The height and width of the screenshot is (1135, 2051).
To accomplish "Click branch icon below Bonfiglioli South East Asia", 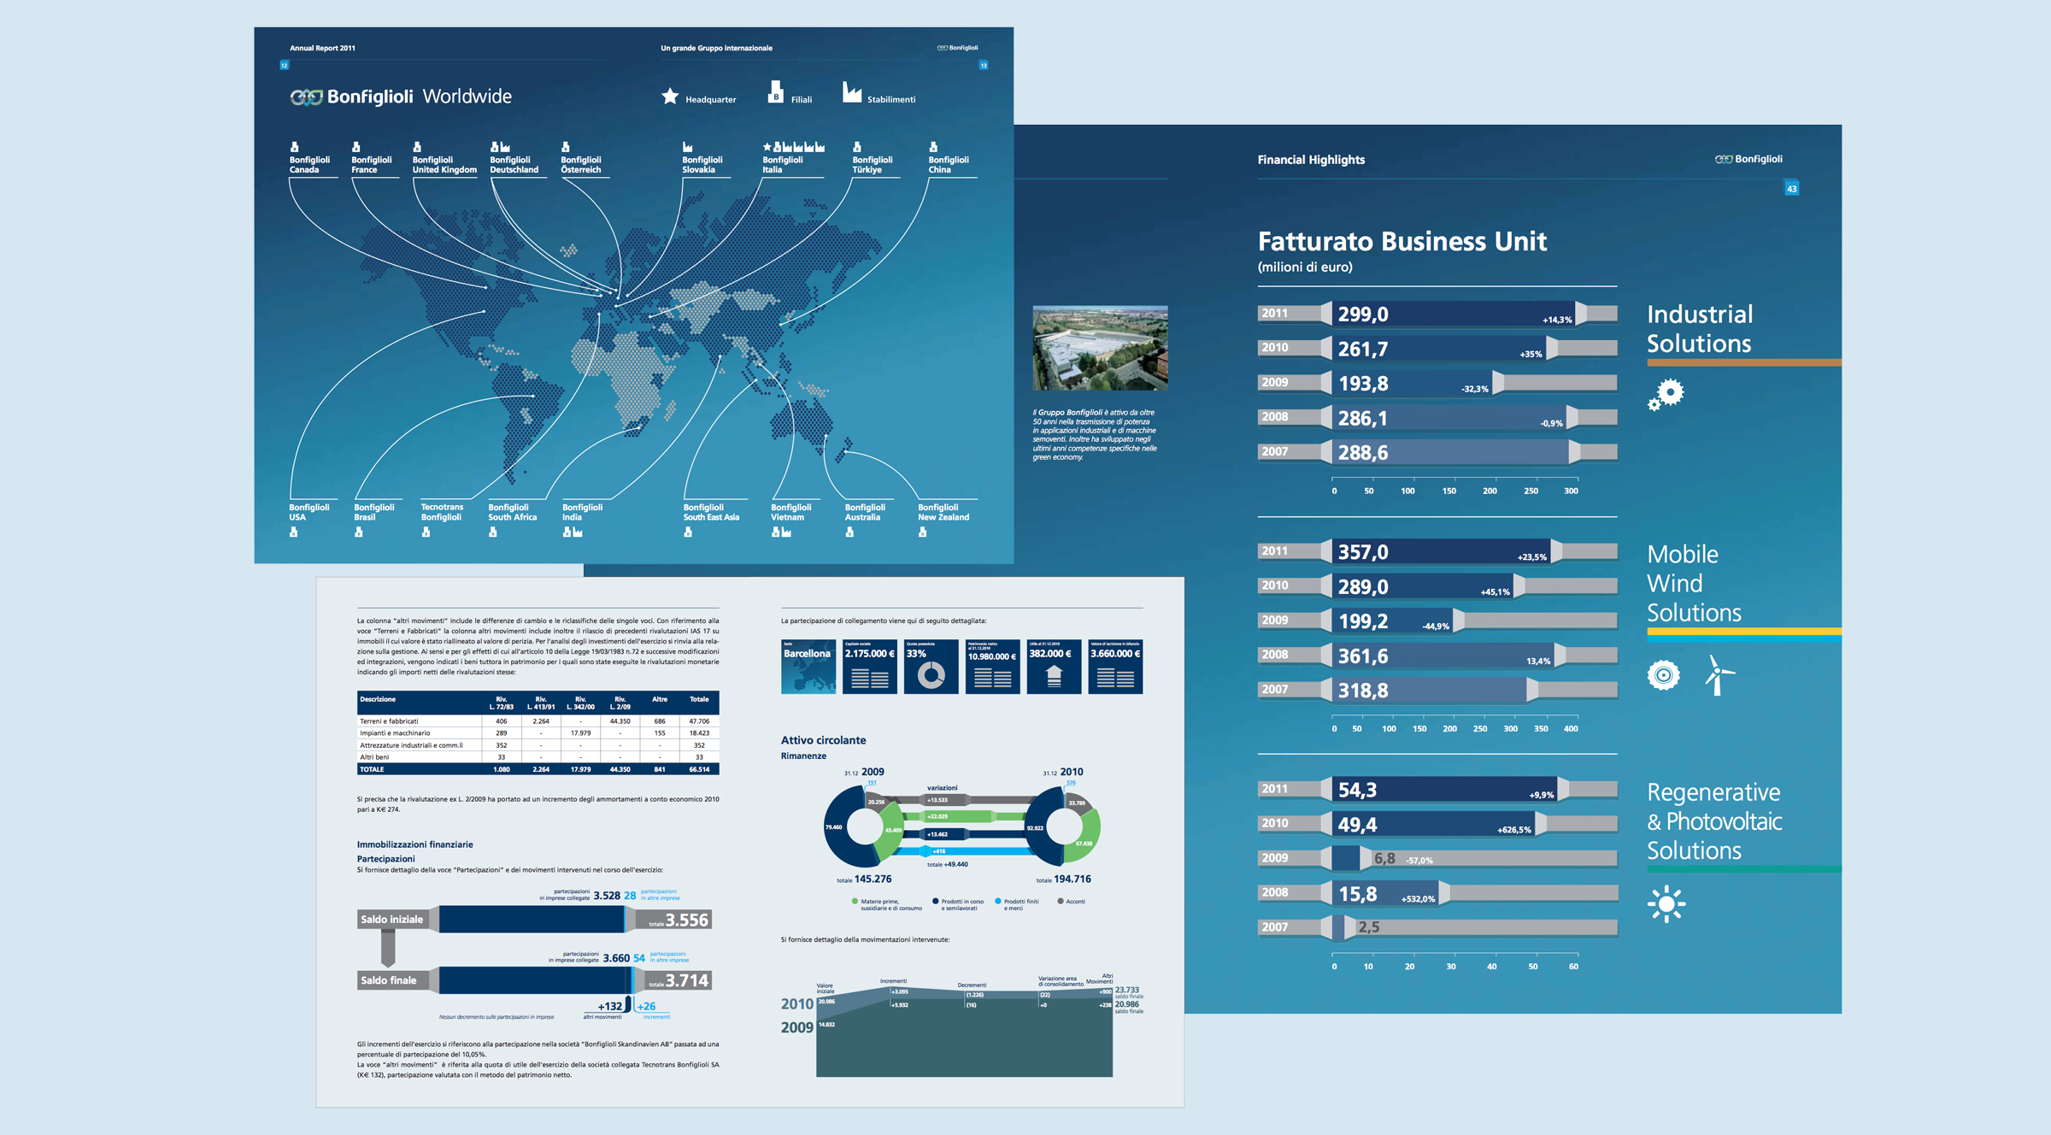I will (688, 532).
